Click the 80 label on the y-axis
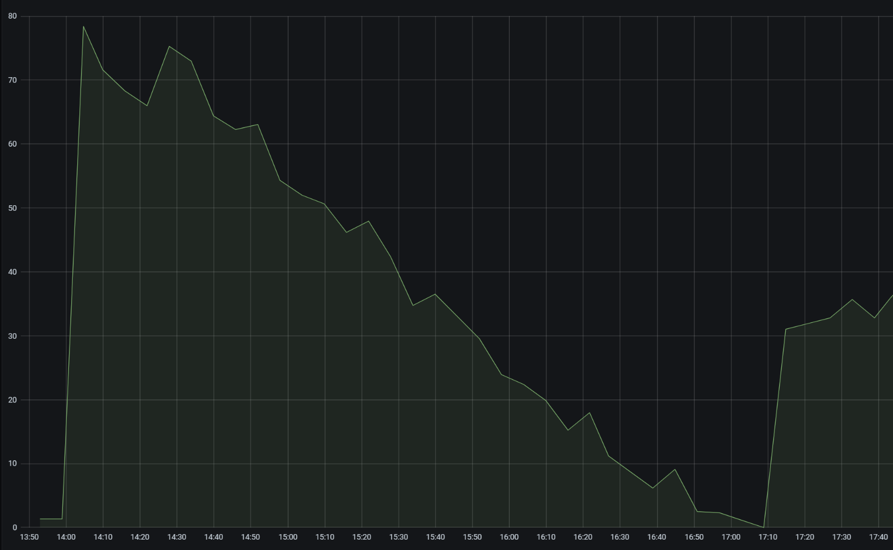893x550 pixels. (x=13, y=16)
